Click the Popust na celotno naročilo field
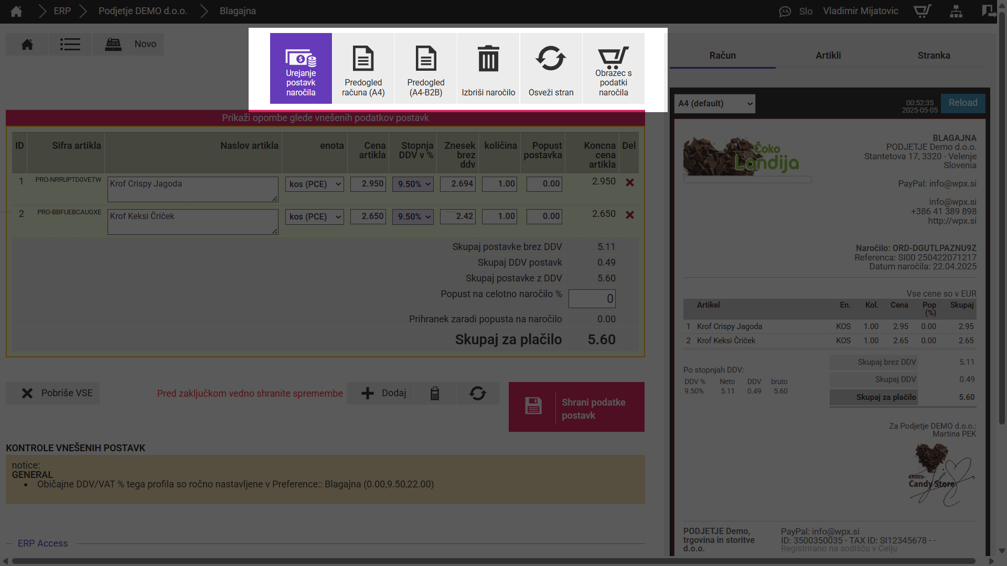Screen dimensions: 1007x566 (x=592, y=299)
